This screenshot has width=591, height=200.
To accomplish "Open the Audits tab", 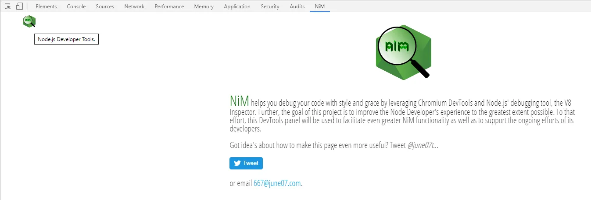I will coord(297,7).
